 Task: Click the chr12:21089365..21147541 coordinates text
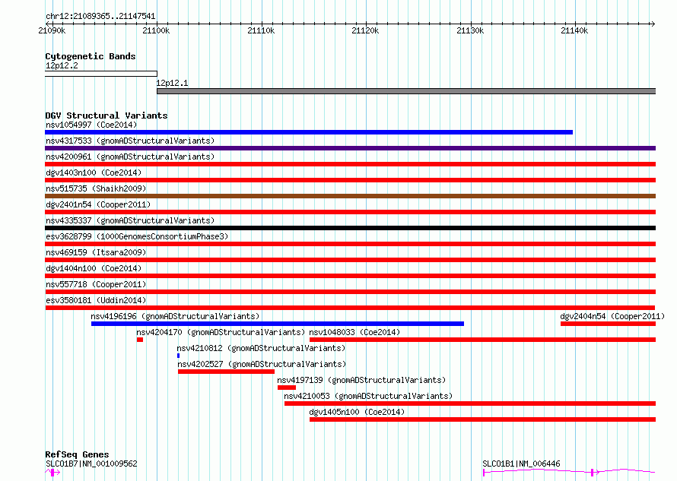pyautogui.click(x=100, y=17)
